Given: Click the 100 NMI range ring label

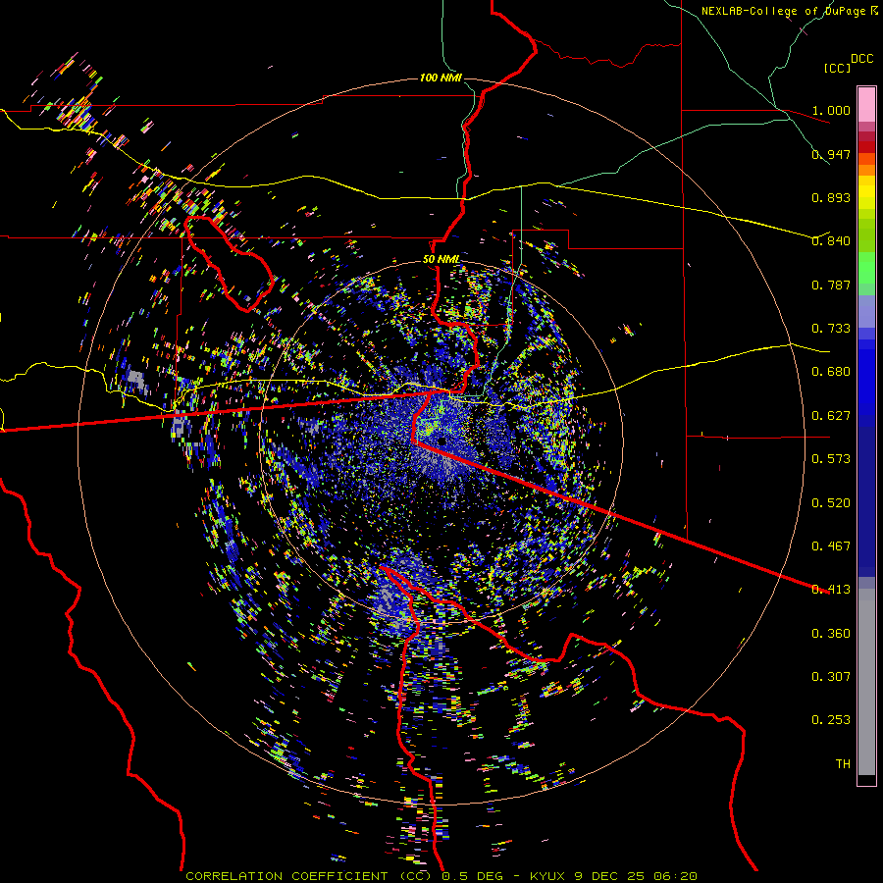Looking at the screenshot, I should click(x=441, y=78).
